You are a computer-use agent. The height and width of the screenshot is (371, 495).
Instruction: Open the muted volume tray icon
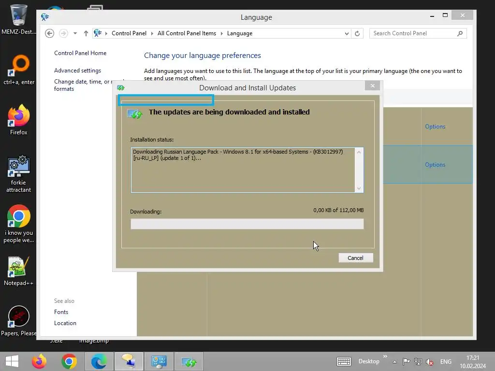[430, 362]
